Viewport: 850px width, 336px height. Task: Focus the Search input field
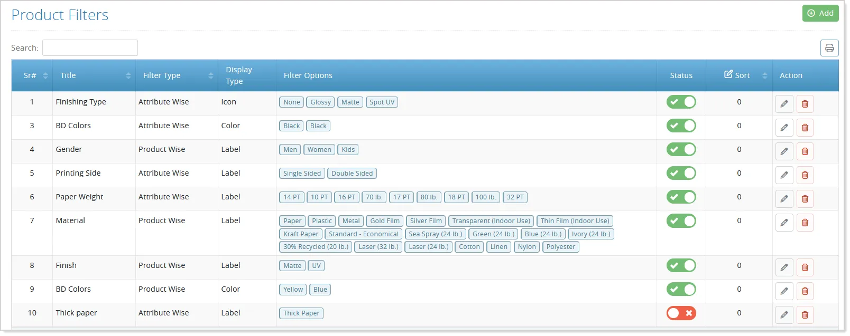90,47
